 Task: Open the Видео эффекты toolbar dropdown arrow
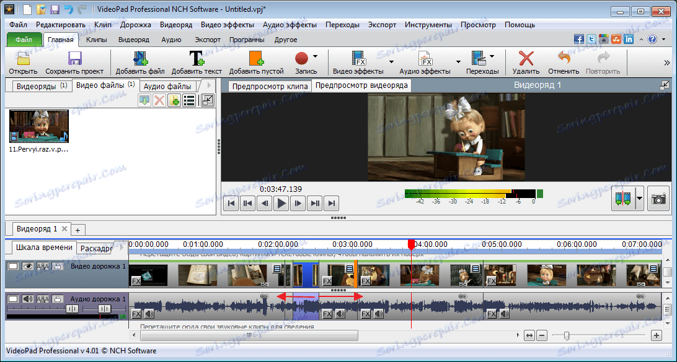[391, 62]
